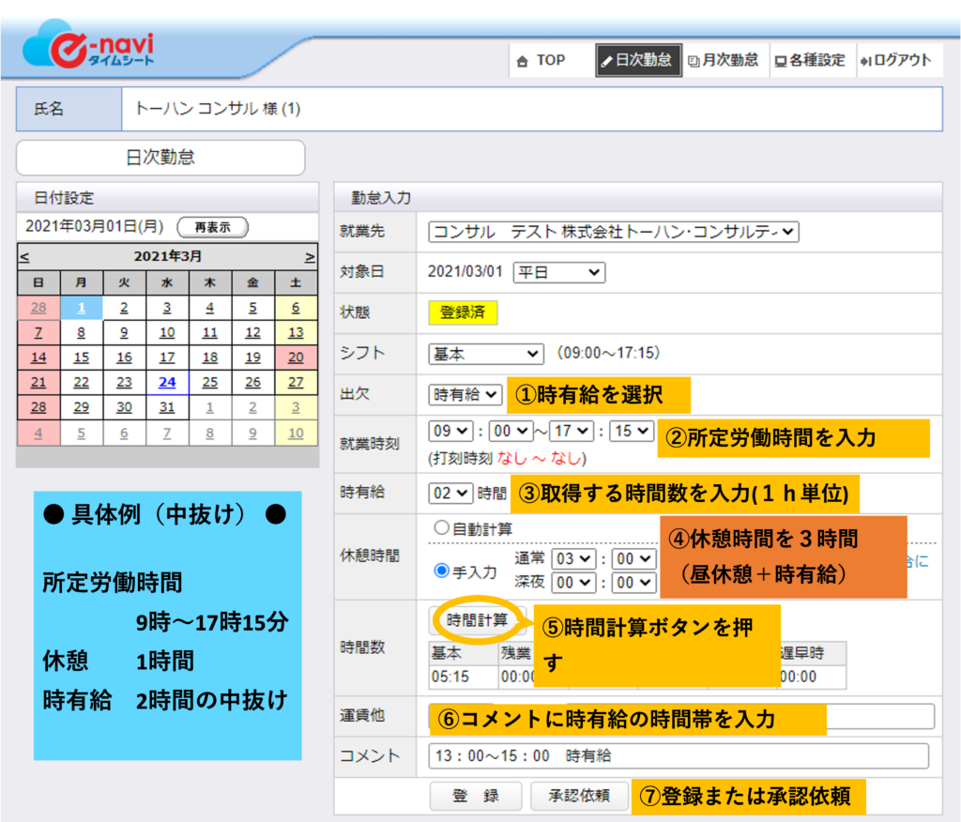
Task: Go to TOP home page
Action: [x=542, y=60]
